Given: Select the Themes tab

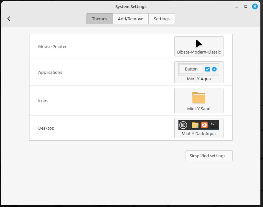Looking at the screenshot, I should 99,19.
